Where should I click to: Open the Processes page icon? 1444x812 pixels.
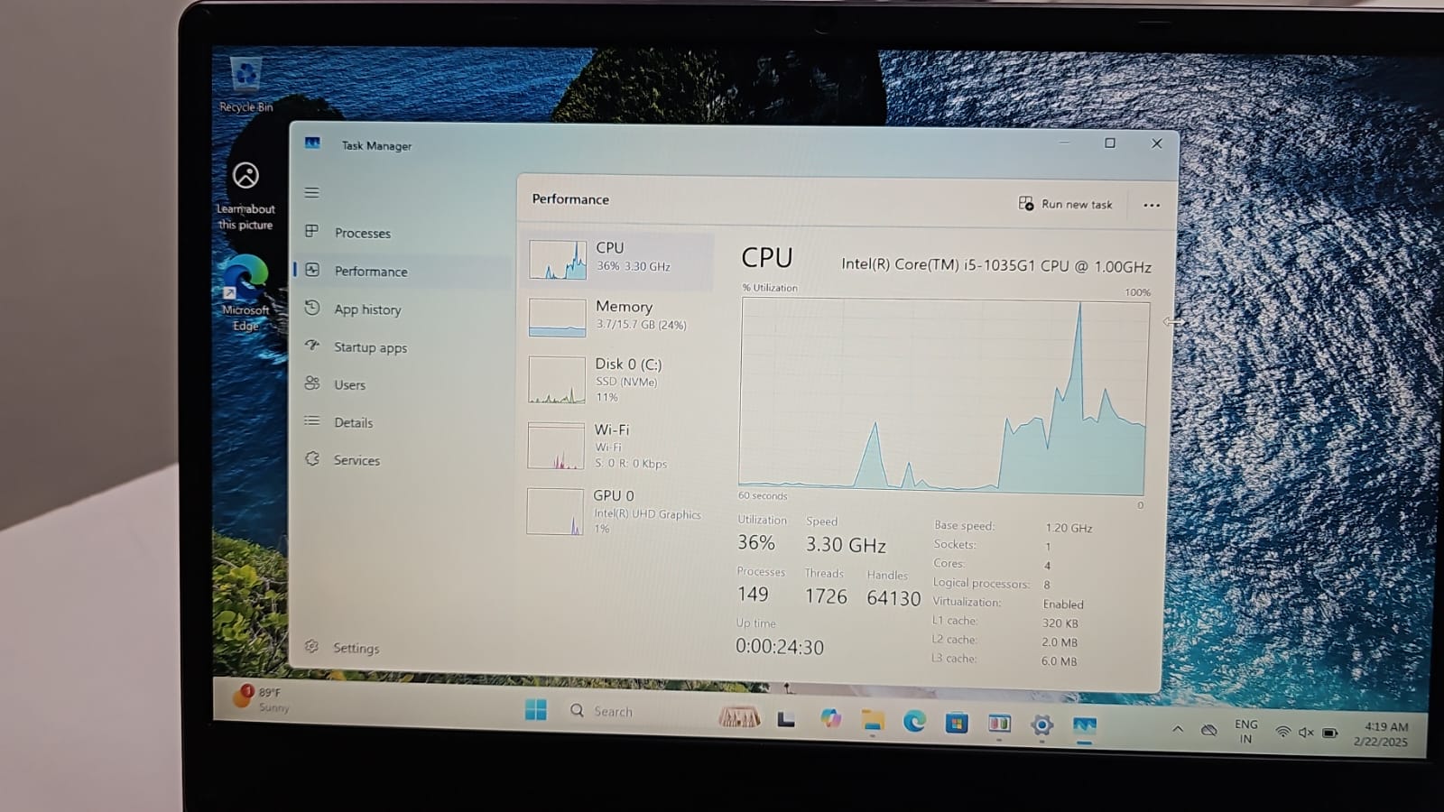tap(312, 232)
